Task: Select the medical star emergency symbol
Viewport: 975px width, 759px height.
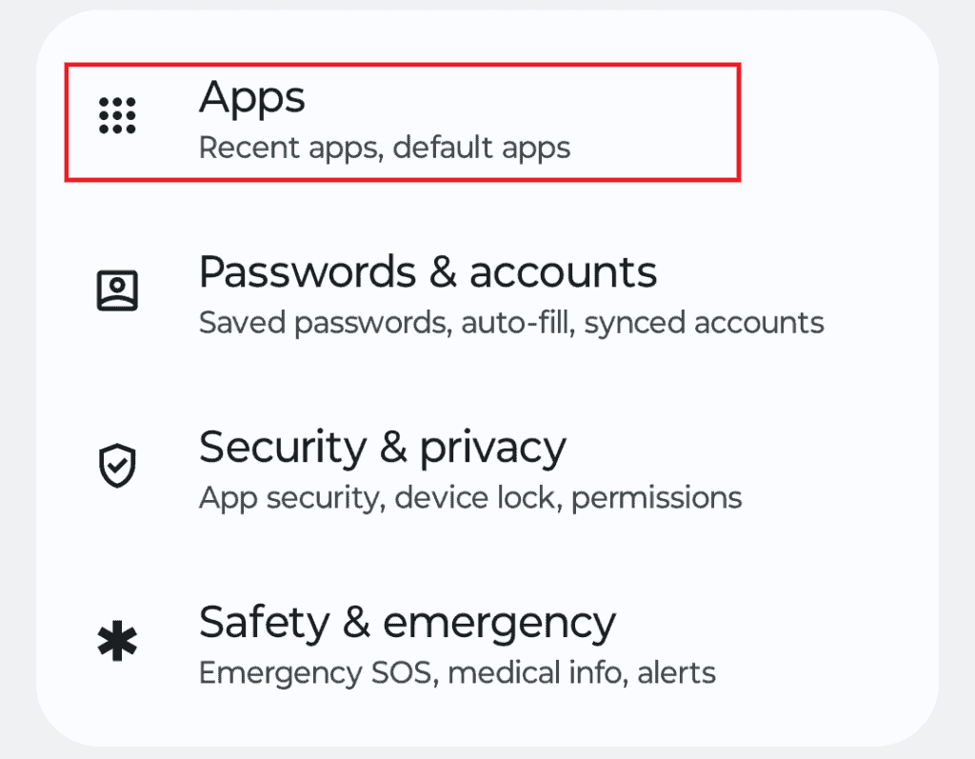Action: pyautogui.click(x=117, y=640)
